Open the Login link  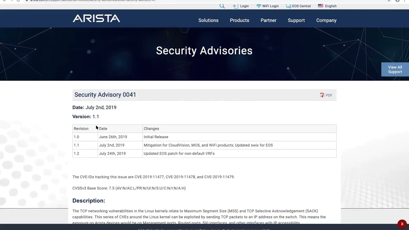[x=244, y=6]
